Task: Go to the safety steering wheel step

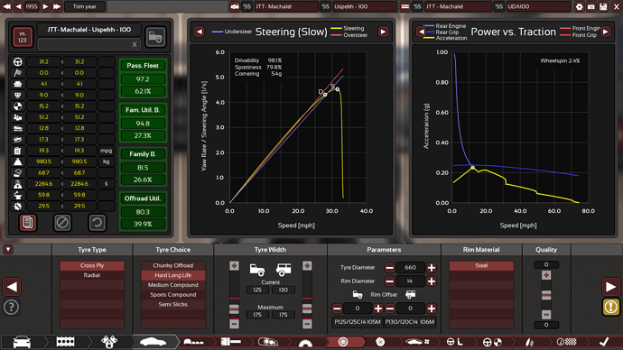Action: click(x=492, y=342)
